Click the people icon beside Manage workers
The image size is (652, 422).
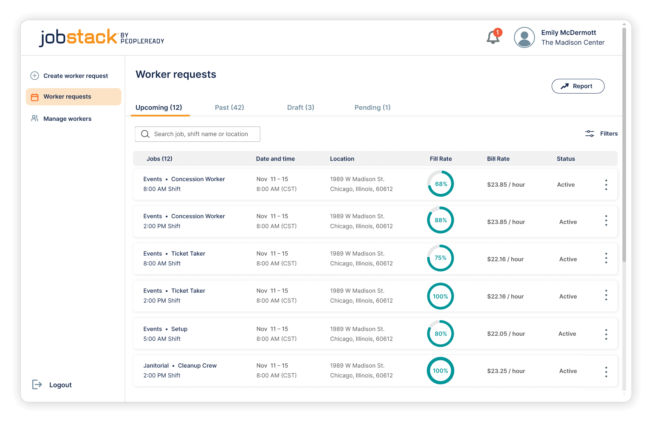(34, 118)
